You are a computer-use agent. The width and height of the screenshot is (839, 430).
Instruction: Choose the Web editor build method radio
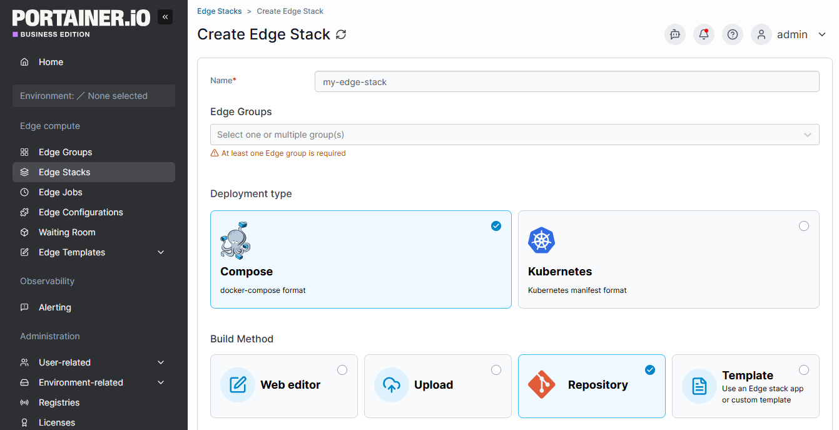click(x=342, y=370)
